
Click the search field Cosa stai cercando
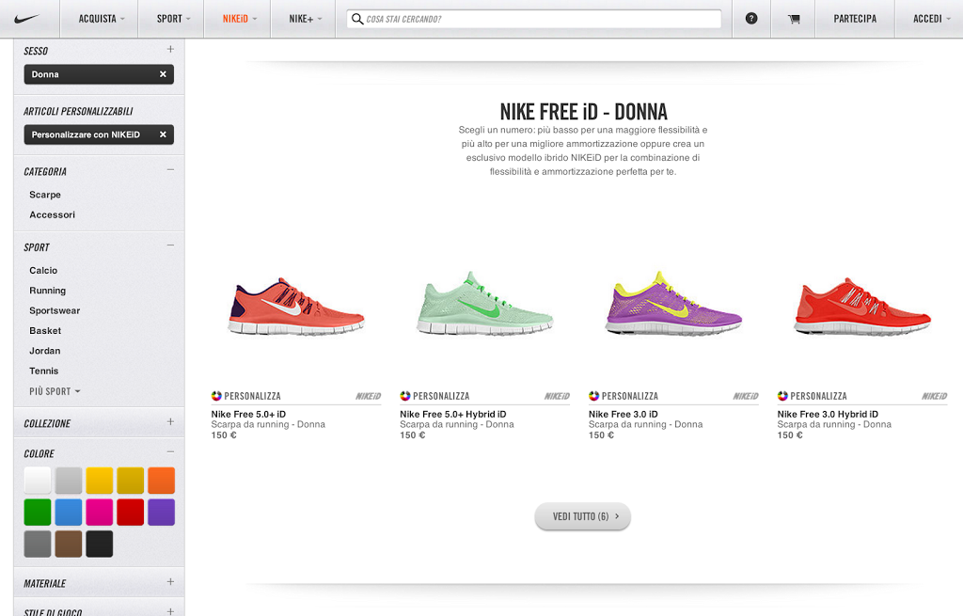534,19
